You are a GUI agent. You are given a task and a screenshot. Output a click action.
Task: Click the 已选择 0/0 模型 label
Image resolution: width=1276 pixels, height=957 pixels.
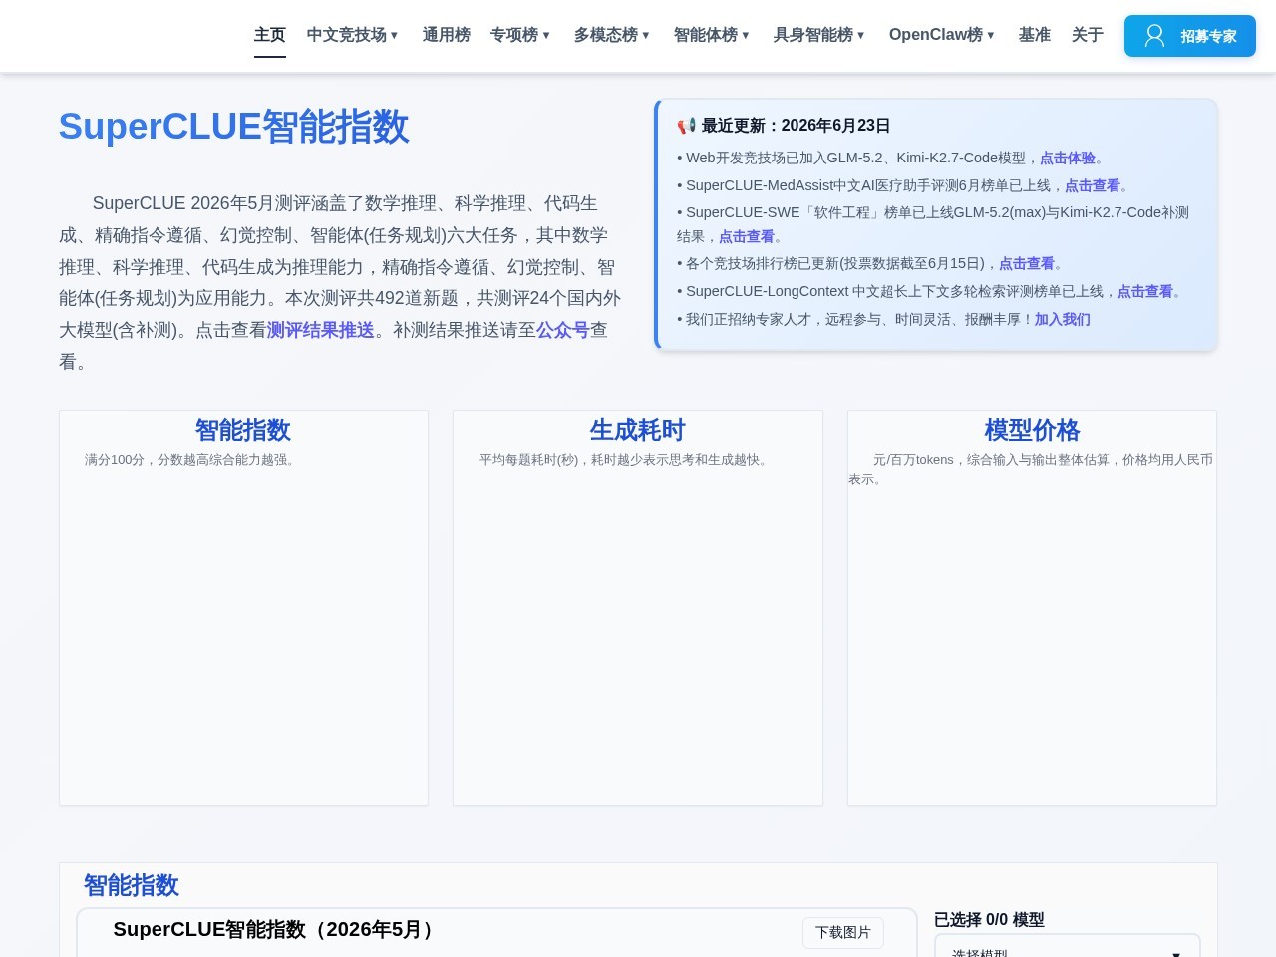989,919
